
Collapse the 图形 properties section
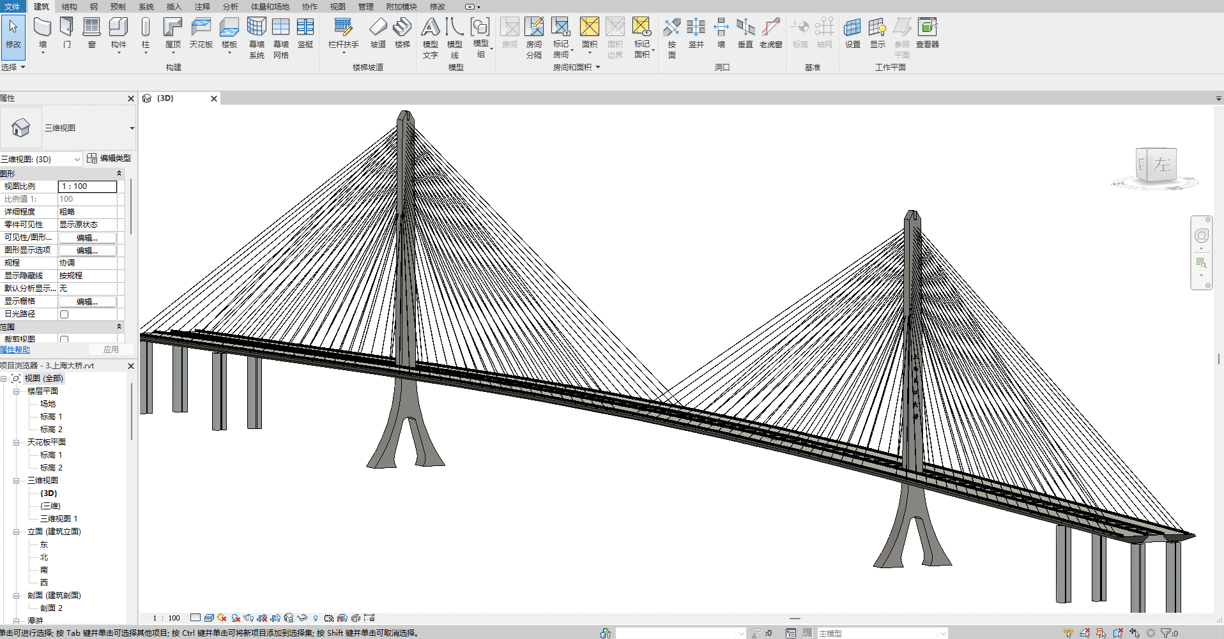119,174
